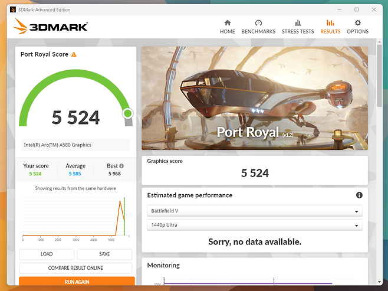Click the info icon next to Best
Image resolution: width=388 pixels, height=291 pixels.
[x=121, y=166]
